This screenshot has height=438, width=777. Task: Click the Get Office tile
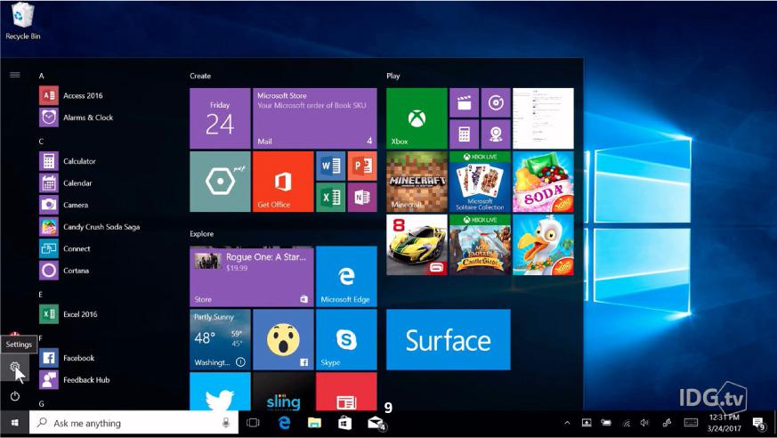click(x=283, y=182)
